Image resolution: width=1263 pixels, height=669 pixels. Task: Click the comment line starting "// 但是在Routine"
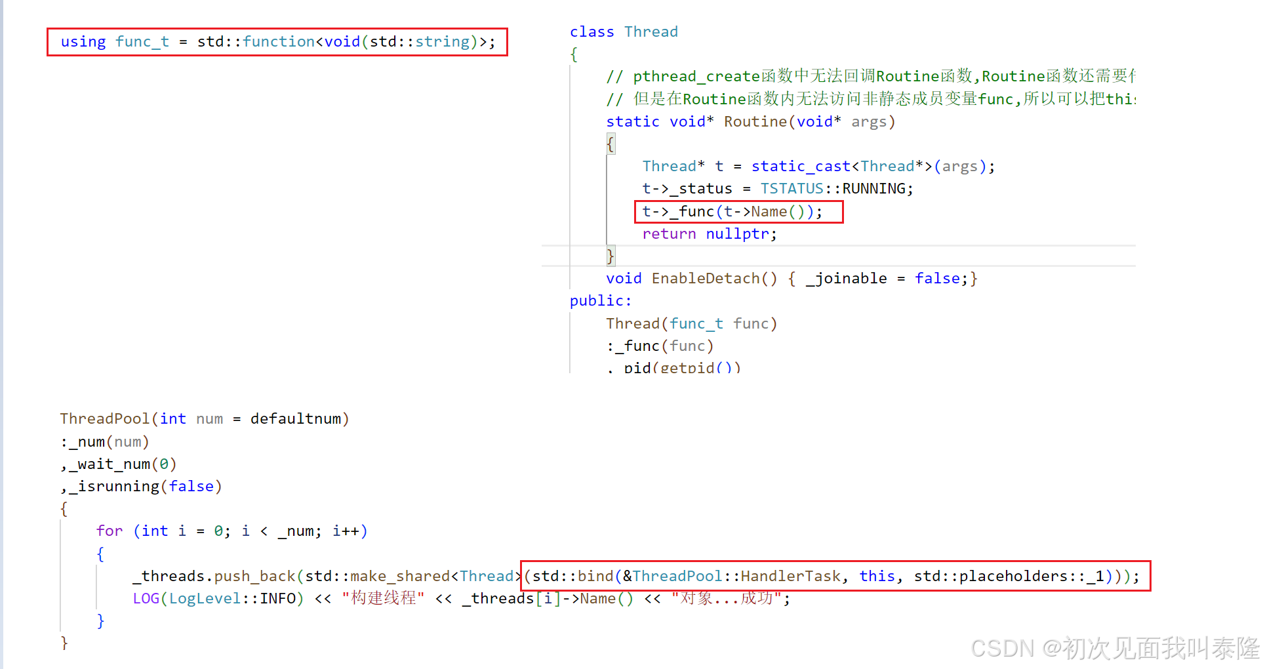click(871, 99)
